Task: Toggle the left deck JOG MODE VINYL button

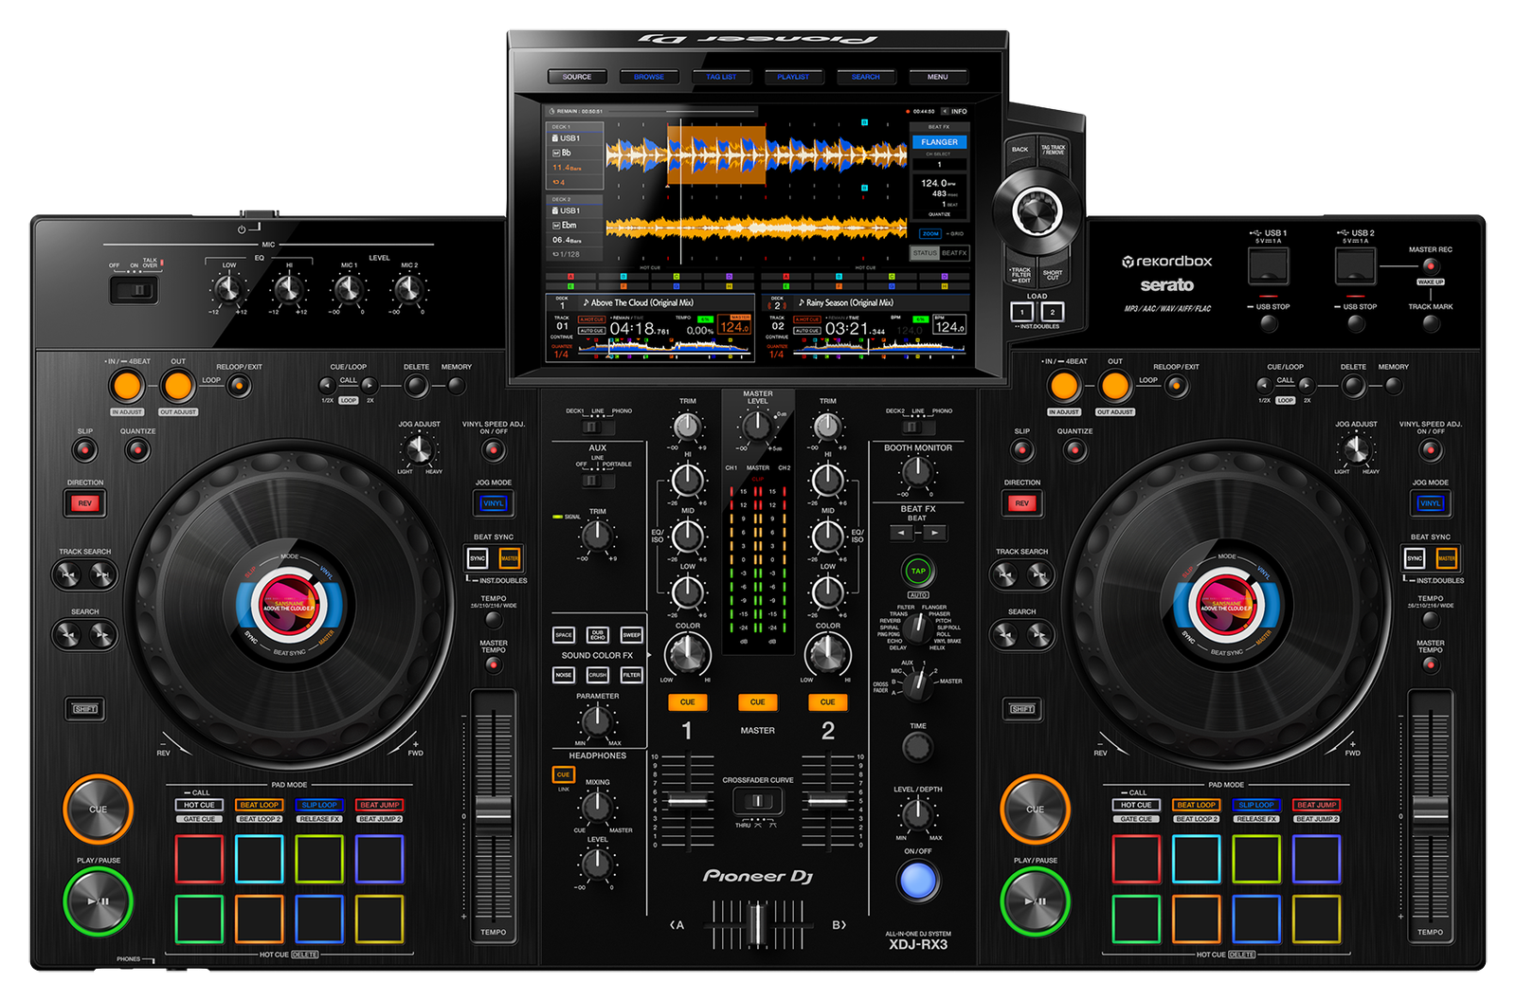Action: click(x=494, y=503)
